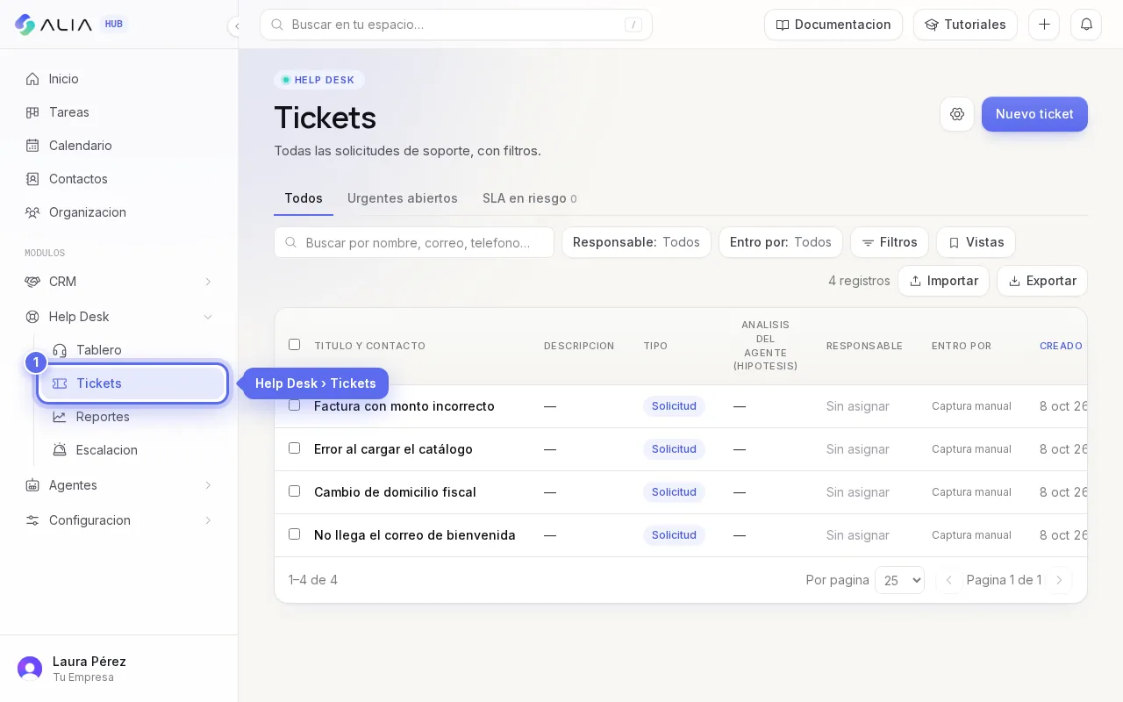Click Importar button
The width and height of the screenshot is (1123, 702).
coord(943,281)
